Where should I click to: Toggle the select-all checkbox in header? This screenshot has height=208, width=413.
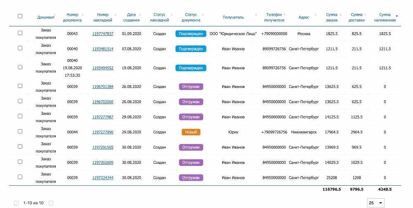coord(20,16)
